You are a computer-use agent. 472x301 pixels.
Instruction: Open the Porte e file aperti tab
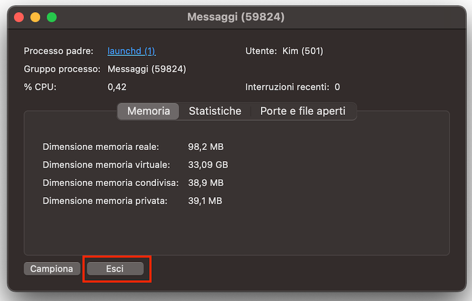tap(303, 111)
